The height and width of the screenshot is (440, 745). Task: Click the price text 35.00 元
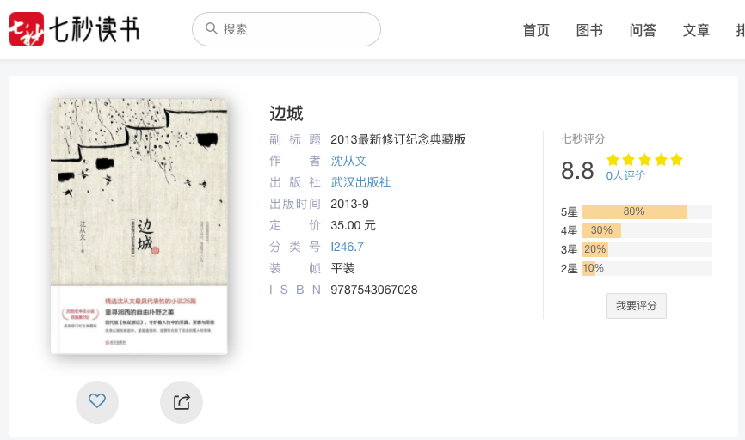(353, 225)
